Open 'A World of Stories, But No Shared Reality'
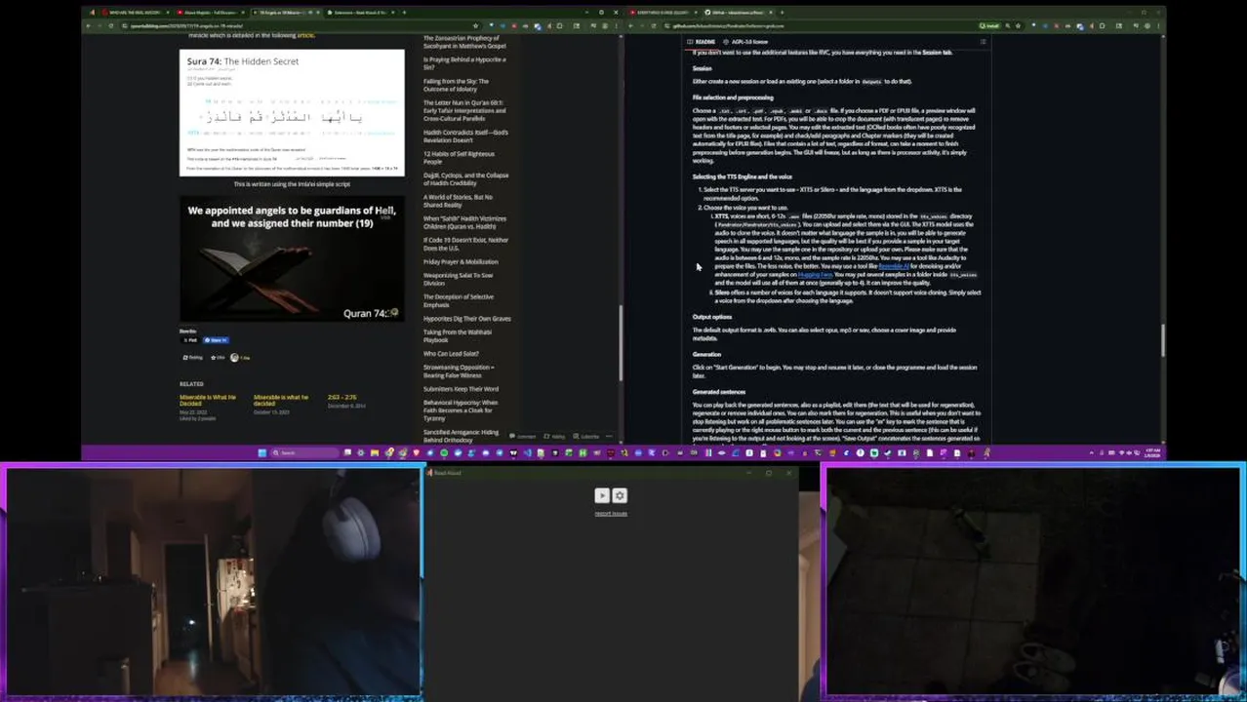 tap(458, 201)
